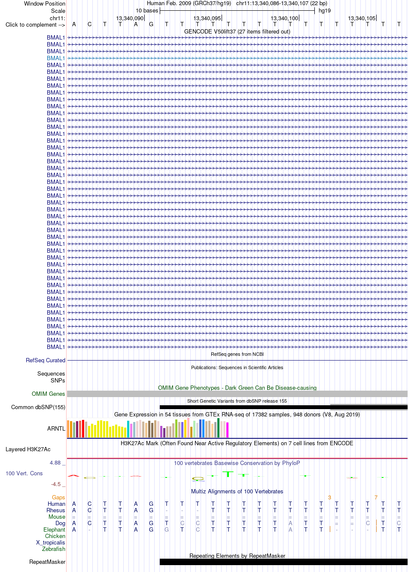Viewport: 408px width, 572px height.
Task: Click the long black dbSNP variant bar
Action: [x=283, y=407]
